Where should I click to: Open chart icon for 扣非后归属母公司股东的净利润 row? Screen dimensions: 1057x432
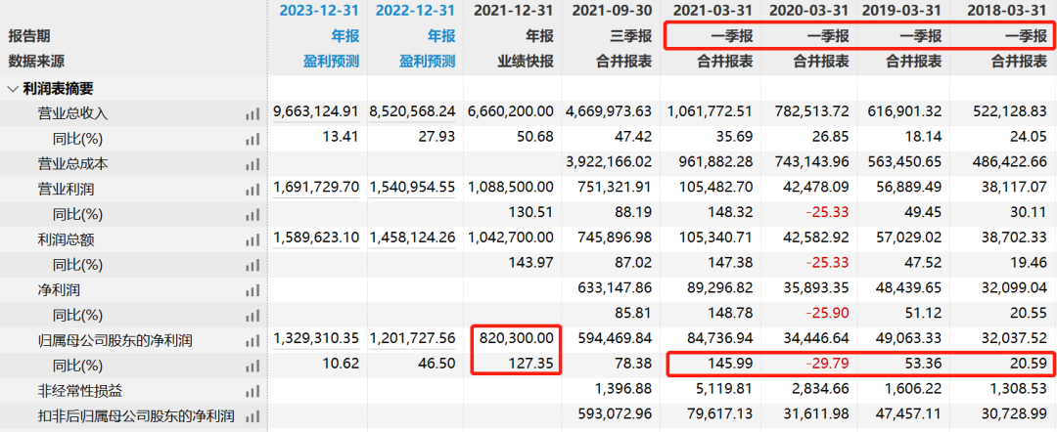coord(253,417)
